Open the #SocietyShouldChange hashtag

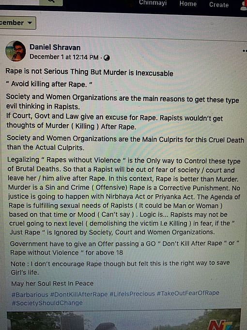[x=47, y=303]
